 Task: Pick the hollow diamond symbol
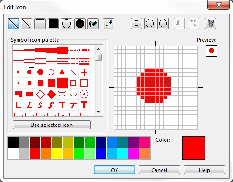tap(40, 94)
